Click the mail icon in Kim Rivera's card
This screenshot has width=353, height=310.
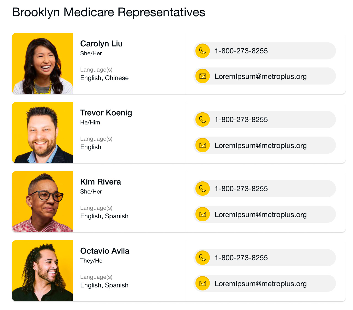(x=203, y=214)
